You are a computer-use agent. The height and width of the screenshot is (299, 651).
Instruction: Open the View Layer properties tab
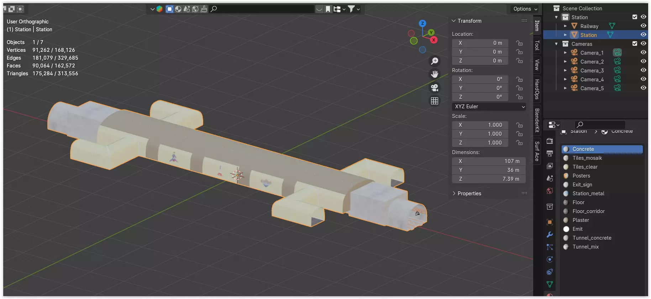pos(550,166)
